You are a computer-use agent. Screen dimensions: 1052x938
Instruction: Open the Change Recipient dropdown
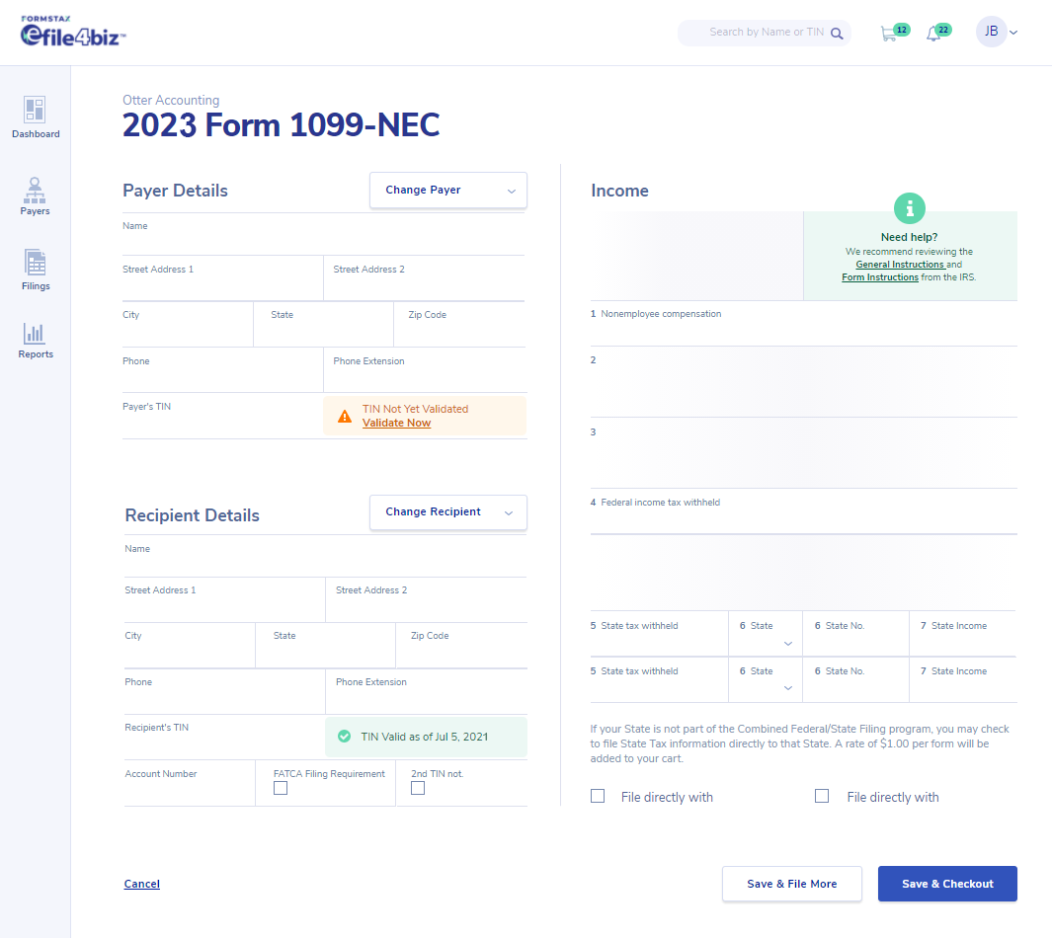click(x=447, y=512)
